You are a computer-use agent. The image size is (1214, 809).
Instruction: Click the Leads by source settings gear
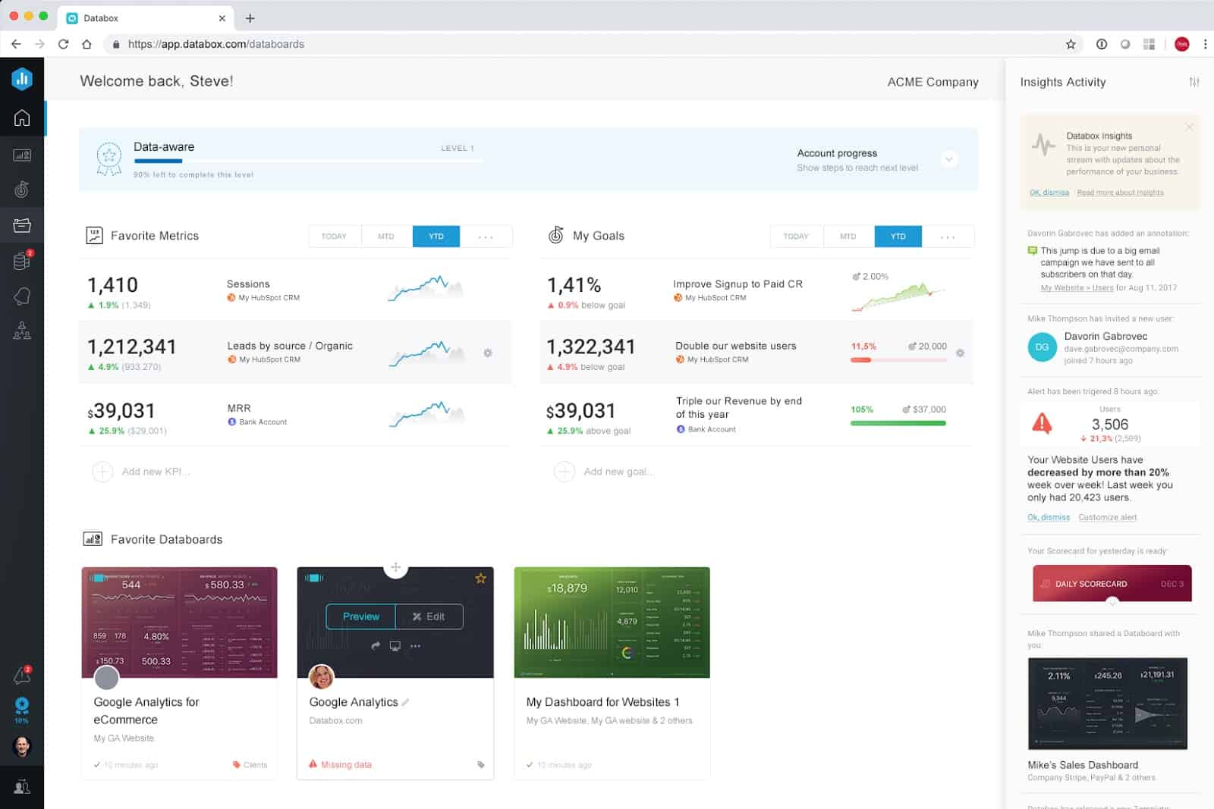488,353
